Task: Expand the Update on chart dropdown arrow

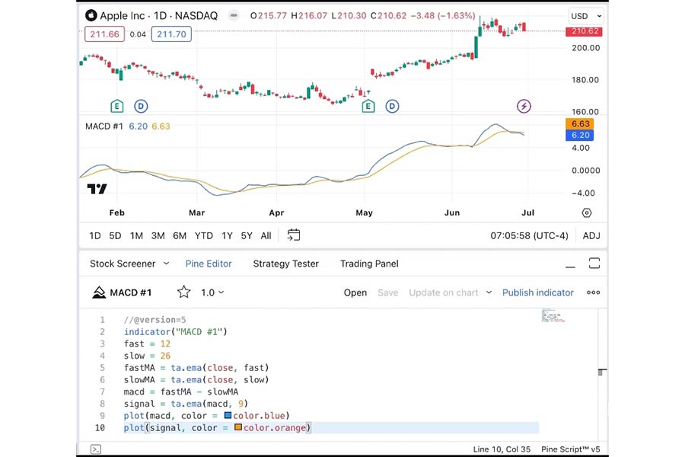Action: (489, 292)
